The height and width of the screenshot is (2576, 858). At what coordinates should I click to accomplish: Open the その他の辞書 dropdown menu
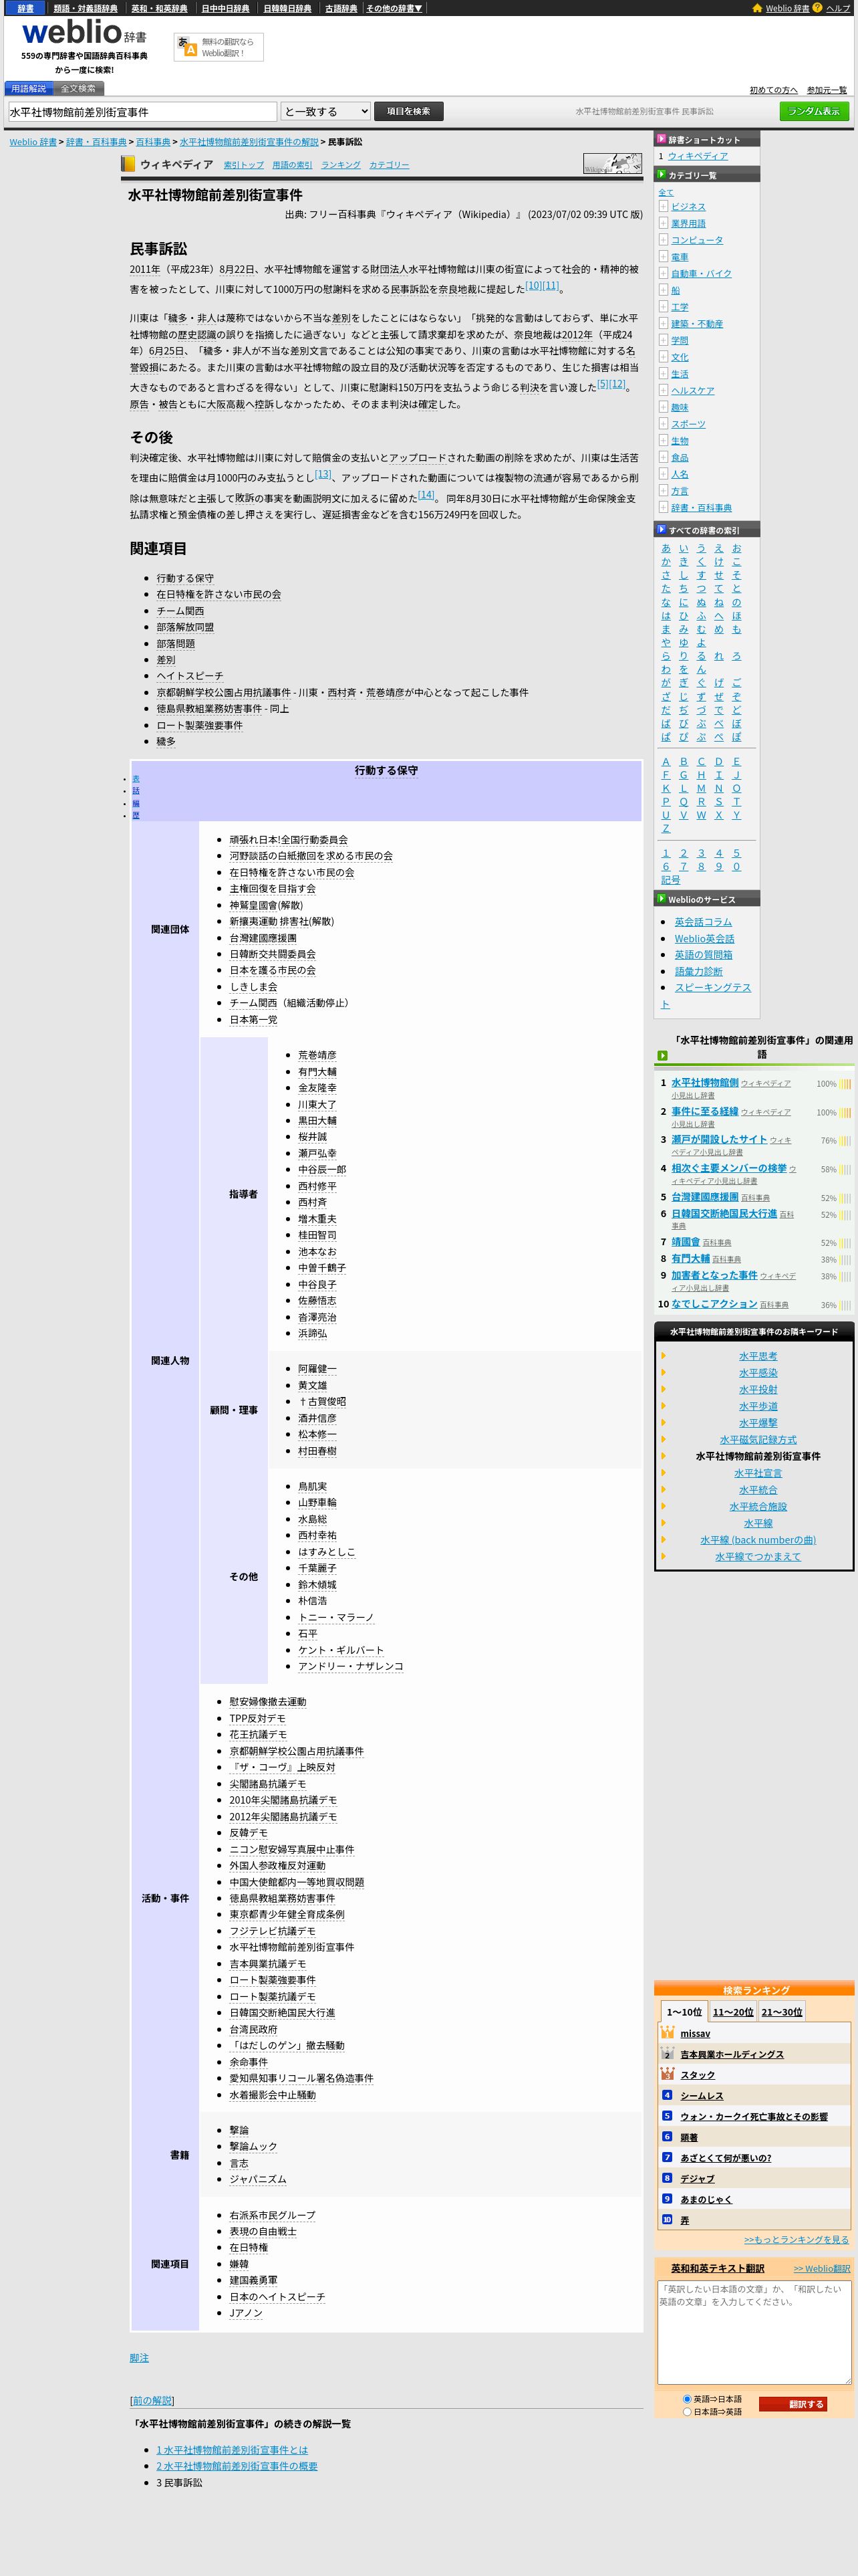394,8
